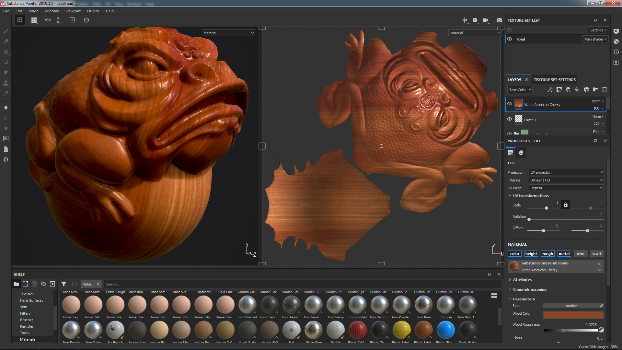622x350 pixels.
Task: Select the Paint brush tool in toolbar
Action: pyautogui.click(x=6, y=31)
